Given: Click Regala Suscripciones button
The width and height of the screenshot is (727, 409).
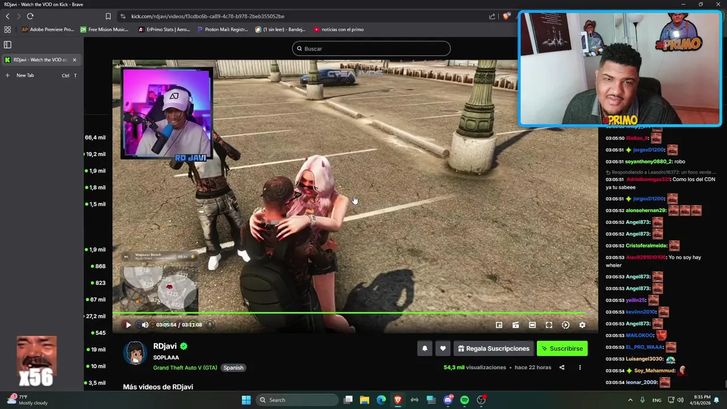Looking at the screenshot, I should click(x=494, y=349).
